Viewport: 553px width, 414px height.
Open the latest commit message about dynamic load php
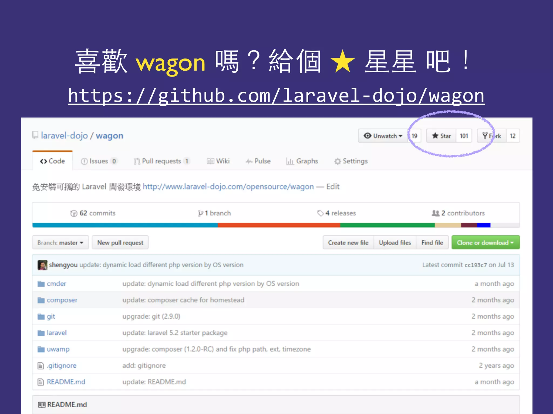tap(161, 265)
